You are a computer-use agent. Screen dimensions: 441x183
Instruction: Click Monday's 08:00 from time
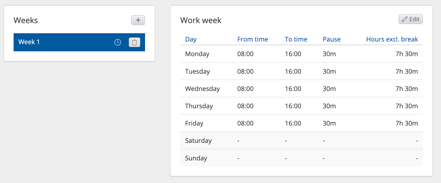pyautogui.click(x=245, y=54)
